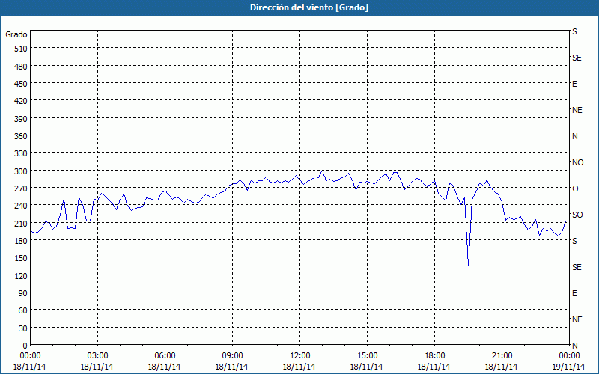This screenshot has width=599, height=374.
Task: Select the 18:00 time axis label
Action: coord(435,356)
